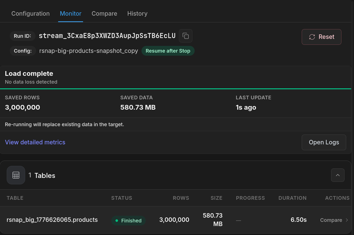Screen dimensions: 354x235
Task: Open the Configuration tab
Action: point(30,13)
